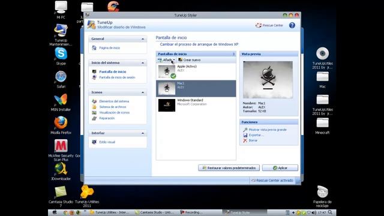Click the 17:47 clock on the taskbar
The height and width of the screenshot is (216, 384).
coord(322,212)
